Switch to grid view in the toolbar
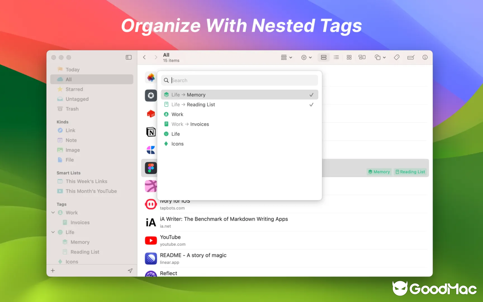This screenshot has width=483, height=302. (349, 57)
